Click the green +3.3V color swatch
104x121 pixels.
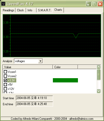click(x=65, y=80)
